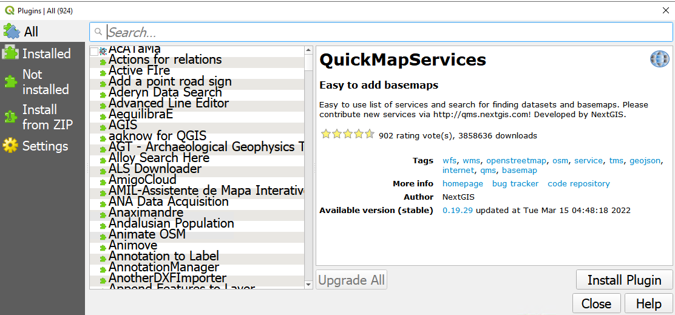The width and height of the screenshot is (675, 315).
Task: Open the All plugins tab
Action: pos(42,32)
